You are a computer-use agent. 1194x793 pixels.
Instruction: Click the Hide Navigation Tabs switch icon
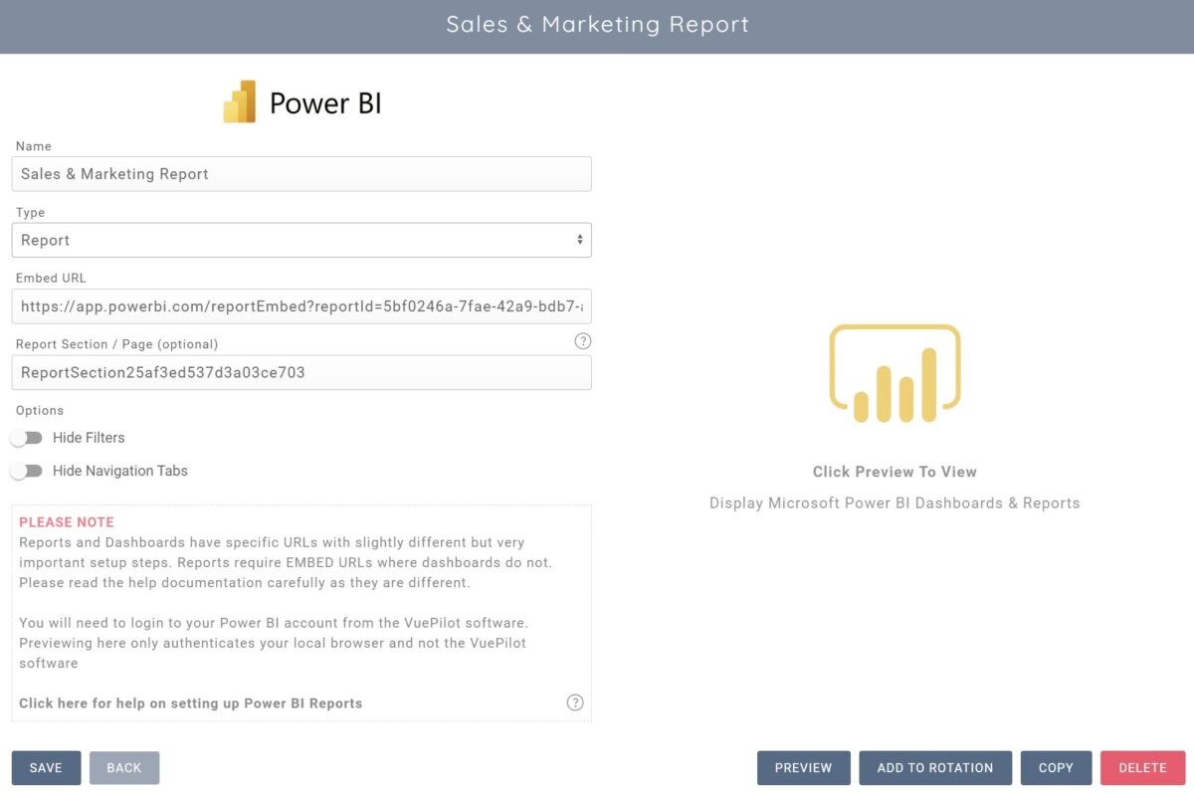[x=27, y=471]
